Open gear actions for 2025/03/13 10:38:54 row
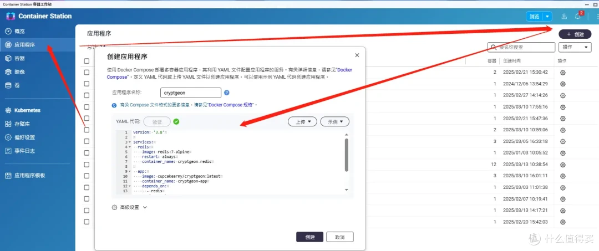Screen dimensions: 599x251 point(562,165)
